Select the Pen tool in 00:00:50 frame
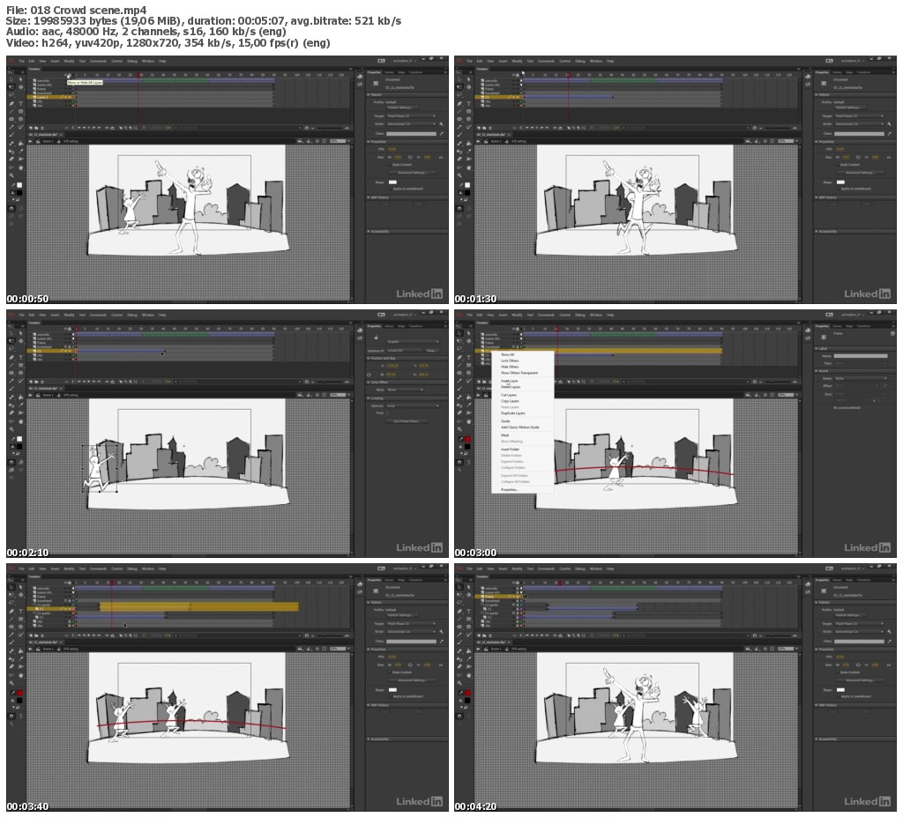This screenshot has width=903, height=817. [x=11, y=104]
